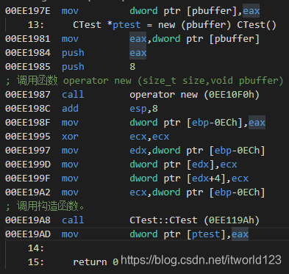The width and height of the screenshot is (289, 274).
Task: Click operand 'eax,dword ptr [pbuffer]'
Action: [x=194, y=39]
